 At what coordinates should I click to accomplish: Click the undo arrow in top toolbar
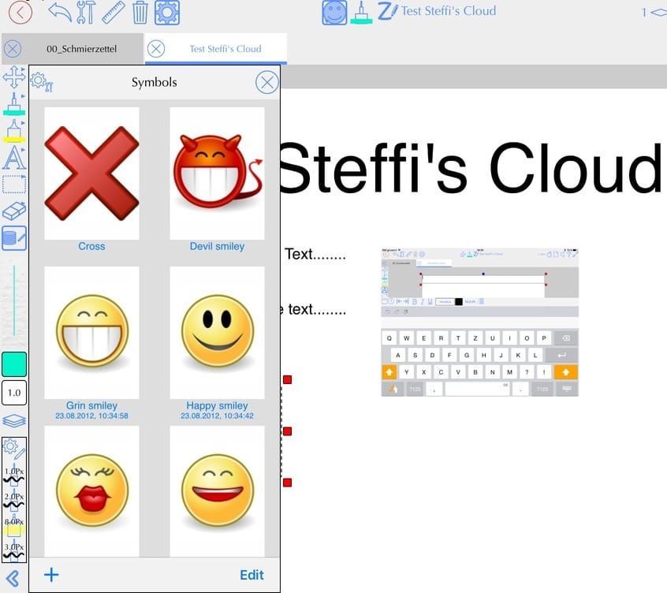point(60,11)
